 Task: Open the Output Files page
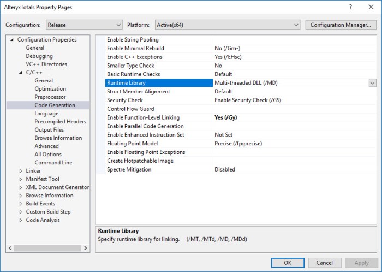49,129
